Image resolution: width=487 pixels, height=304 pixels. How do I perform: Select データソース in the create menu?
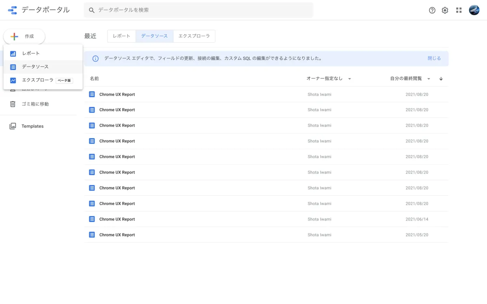pos(43,67)
